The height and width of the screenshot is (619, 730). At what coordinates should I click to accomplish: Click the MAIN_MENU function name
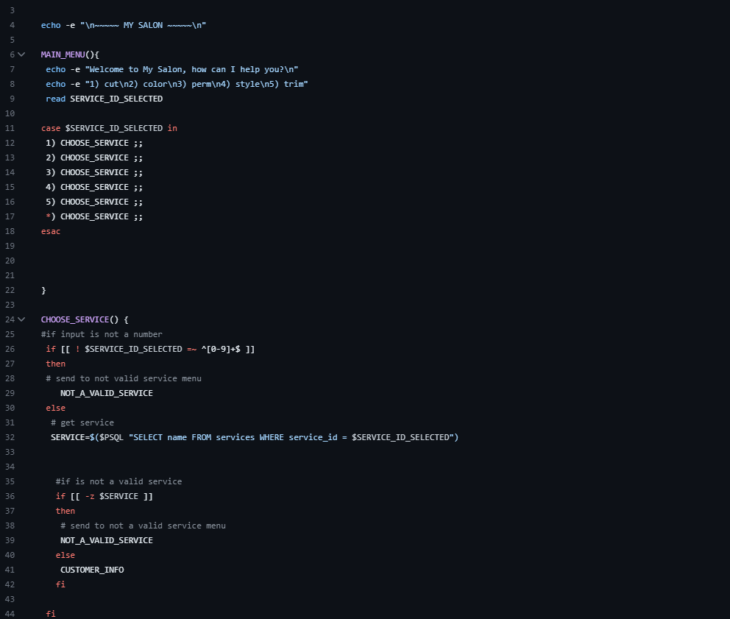[63, 54]
